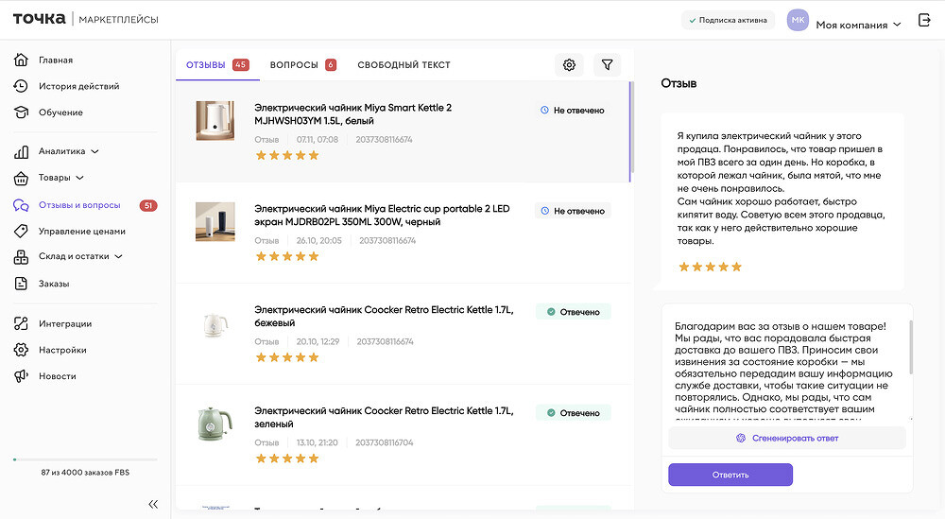The image size is (945, 519).
Task: Open the filter funnel icon
Action: point(608,65)
